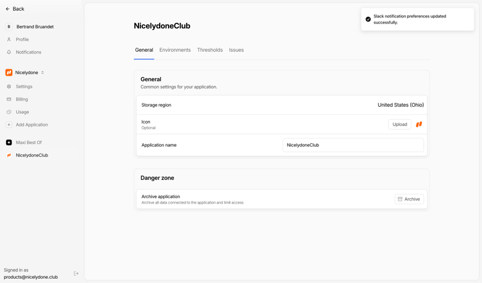Click the Notifications bell icon

[9, 52]
